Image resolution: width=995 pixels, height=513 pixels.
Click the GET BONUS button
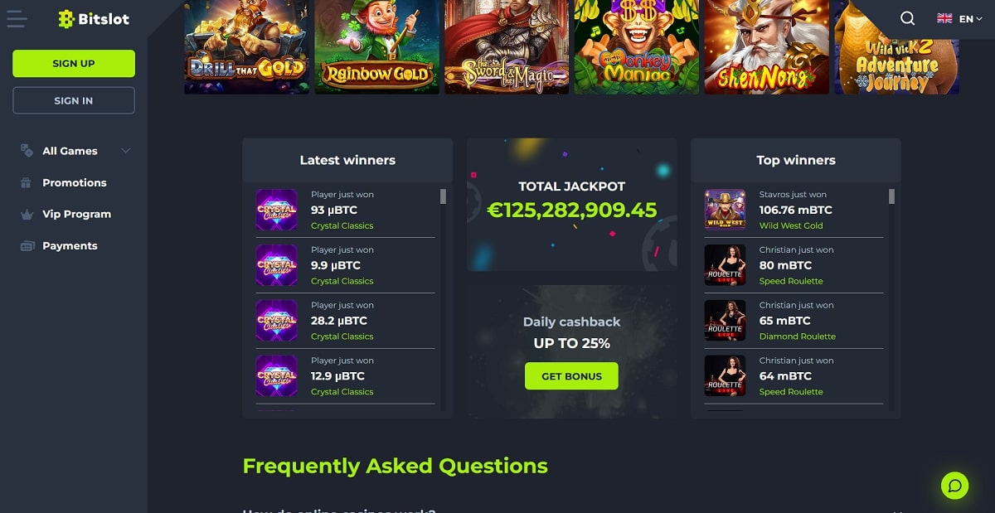(x=571, y=376)
